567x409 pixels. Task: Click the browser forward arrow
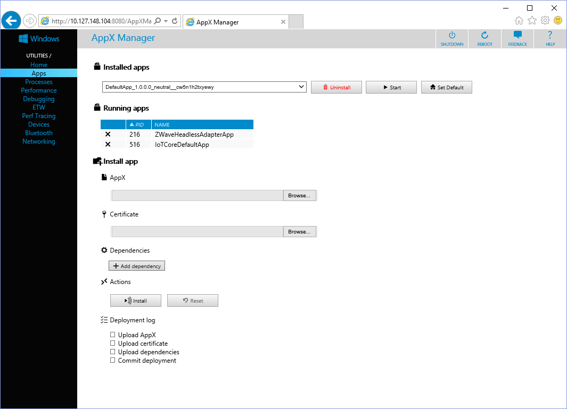pyautogui.click(x=30, y=21)
